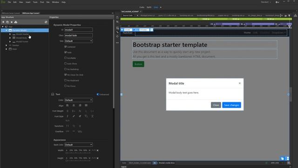Close the modal with its X button
This screenshot has height=168, width=298.
coord(240,83)
